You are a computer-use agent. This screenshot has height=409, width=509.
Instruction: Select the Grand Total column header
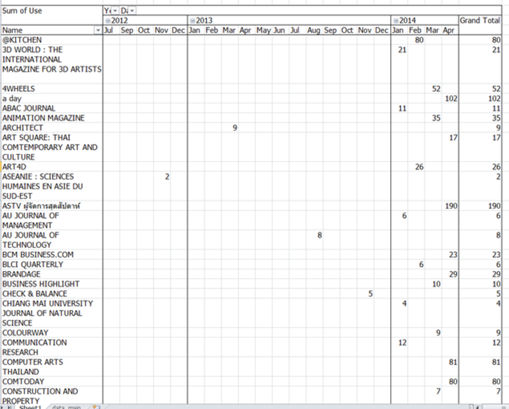(x=480, y=21)
